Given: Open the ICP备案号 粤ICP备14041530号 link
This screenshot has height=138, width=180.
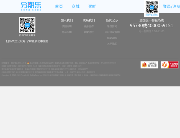Looking at the screenshot, I should 14,63.
